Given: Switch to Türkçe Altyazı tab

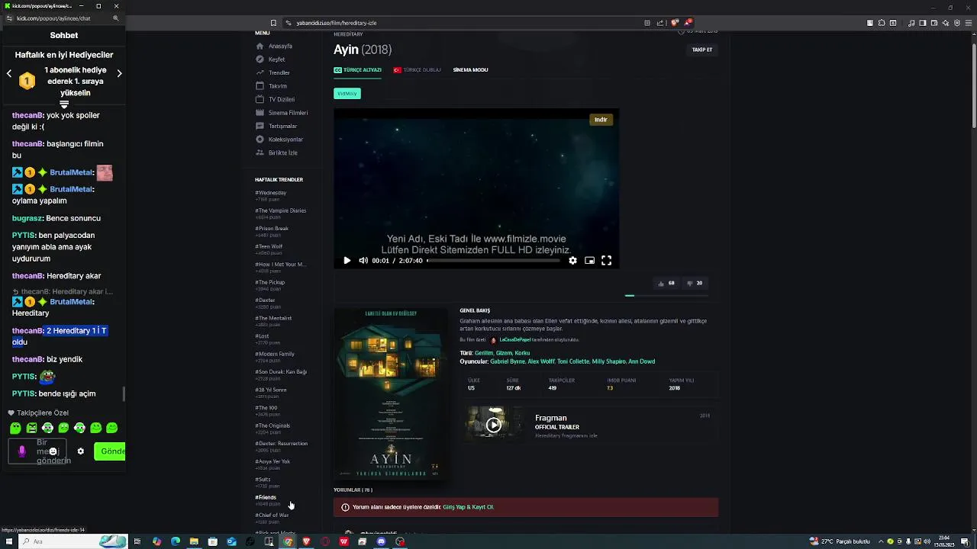Looking at the screenshot, I should coord(357,70).
